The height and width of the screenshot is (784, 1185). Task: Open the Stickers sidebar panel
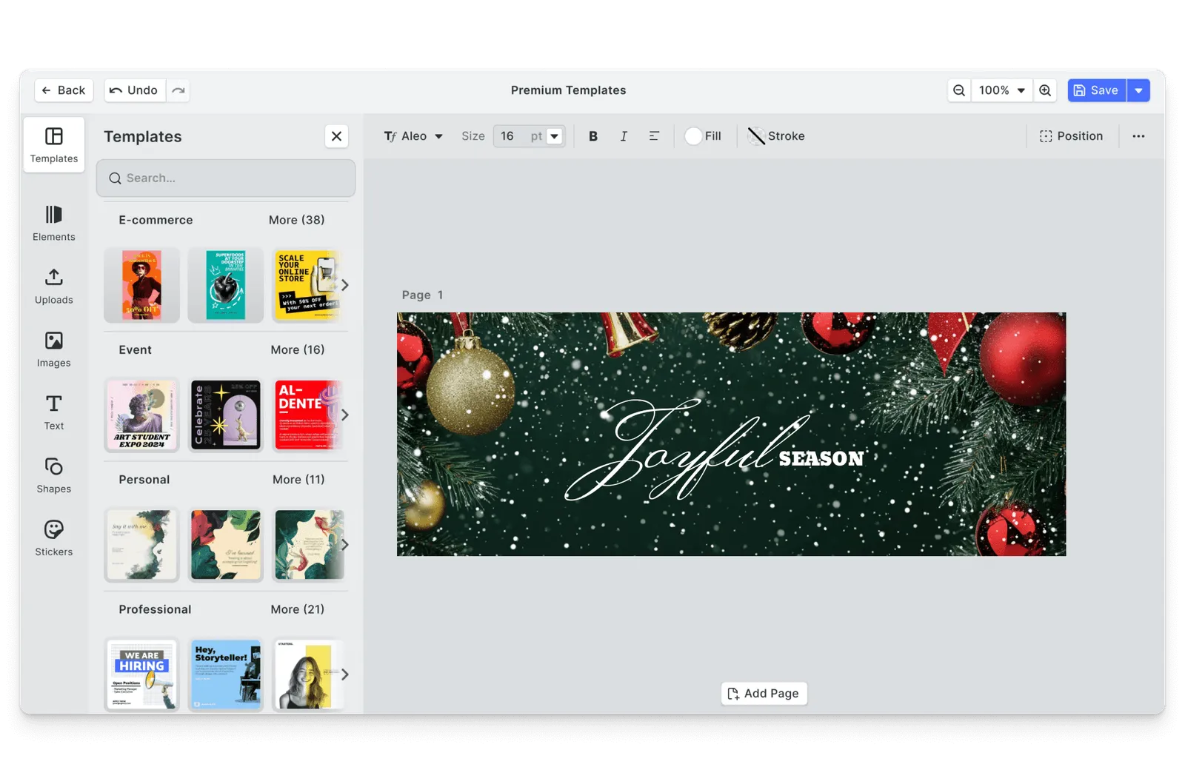point(53,537)
